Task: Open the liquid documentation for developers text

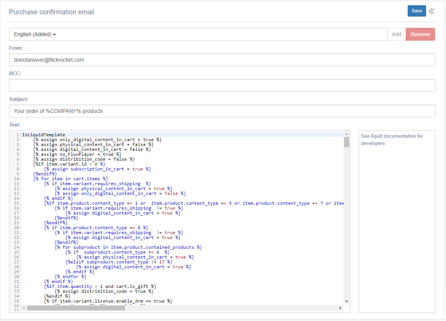Action: point(392,139)
